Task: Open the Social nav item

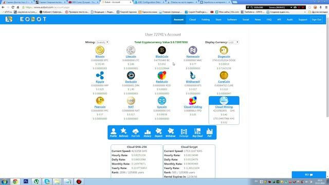Action: tap(246, 20)
